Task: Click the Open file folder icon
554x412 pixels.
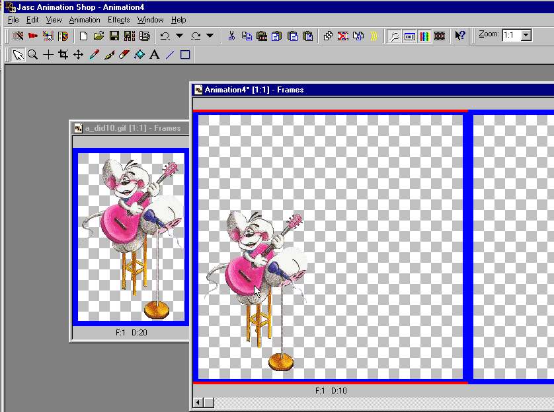Action: tap(99, 36)
